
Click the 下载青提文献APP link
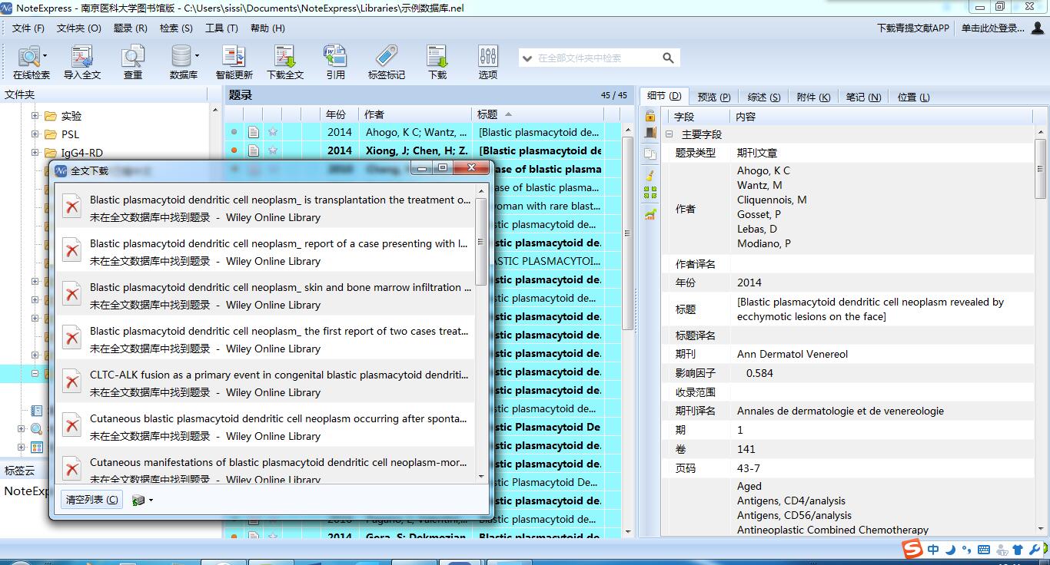(x=913, y=28)
